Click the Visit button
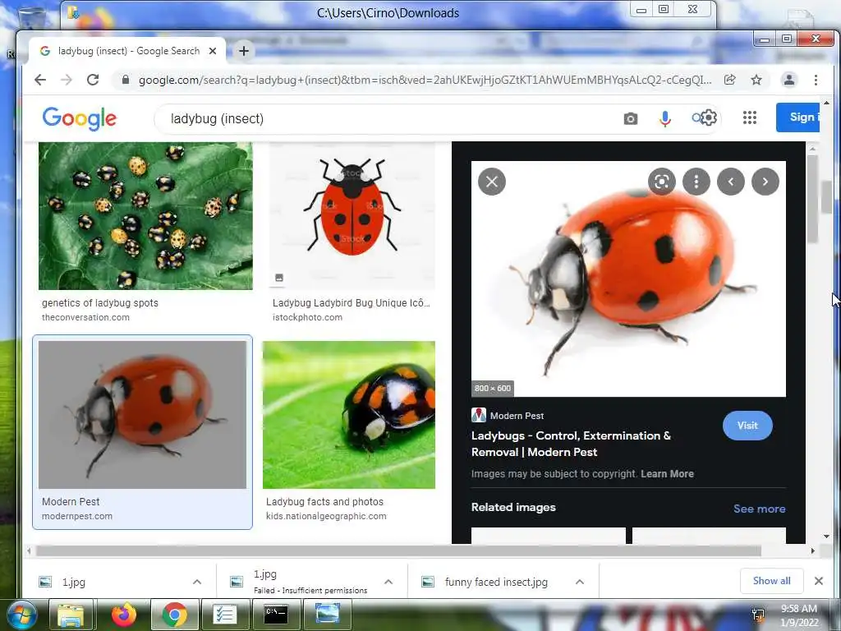 pos(747,426)
